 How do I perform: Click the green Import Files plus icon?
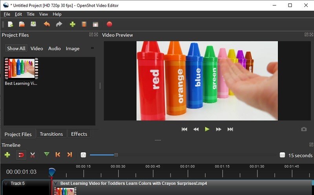pos(72,24)
